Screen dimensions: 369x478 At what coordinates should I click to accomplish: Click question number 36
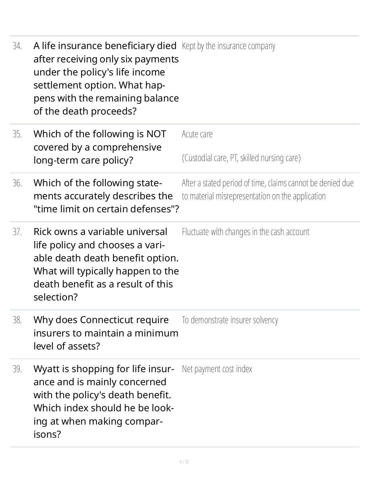[x=17, y=183]
